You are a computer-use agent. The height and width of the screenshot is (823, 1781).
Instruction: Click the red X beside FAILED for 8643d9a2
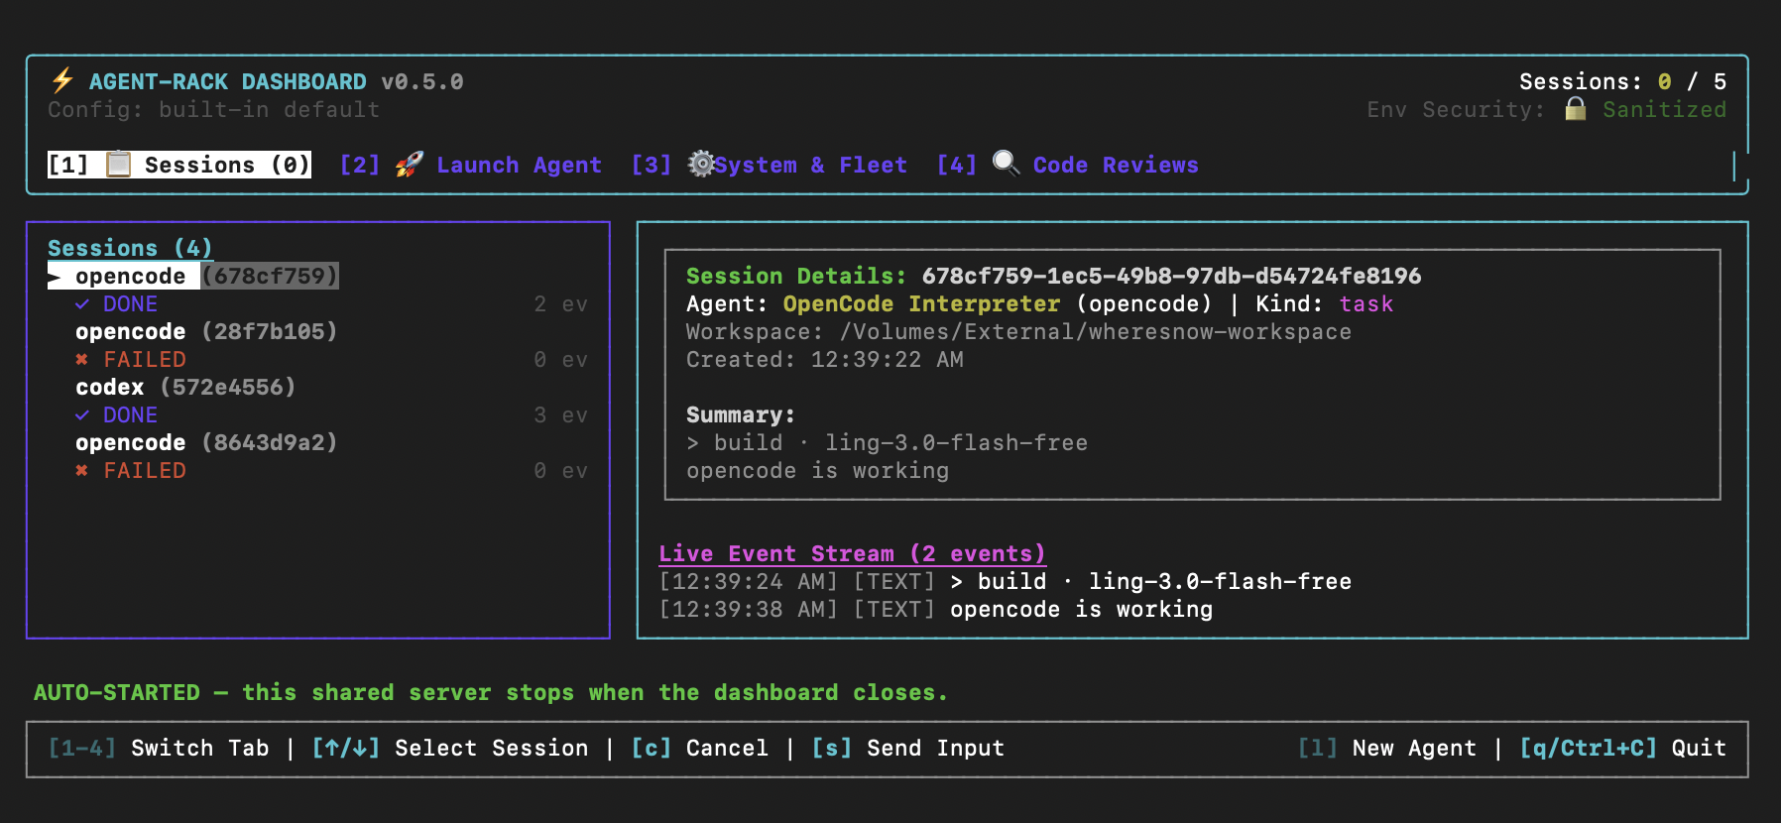[82, 471]
